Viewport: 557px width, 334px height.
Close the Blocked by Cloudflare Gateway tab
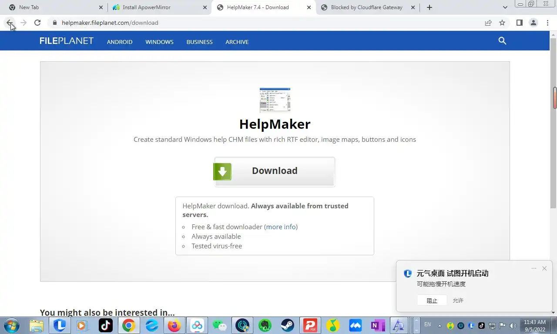(413, 7)
